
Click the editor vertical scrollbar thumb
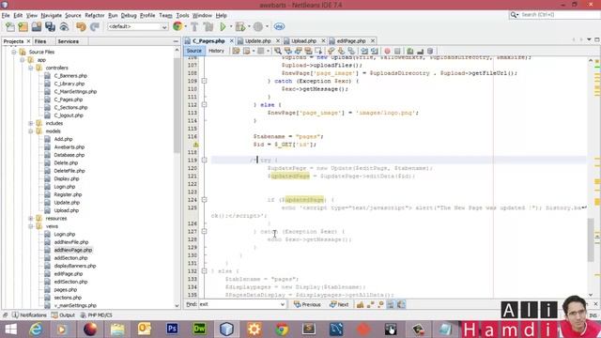591,240
